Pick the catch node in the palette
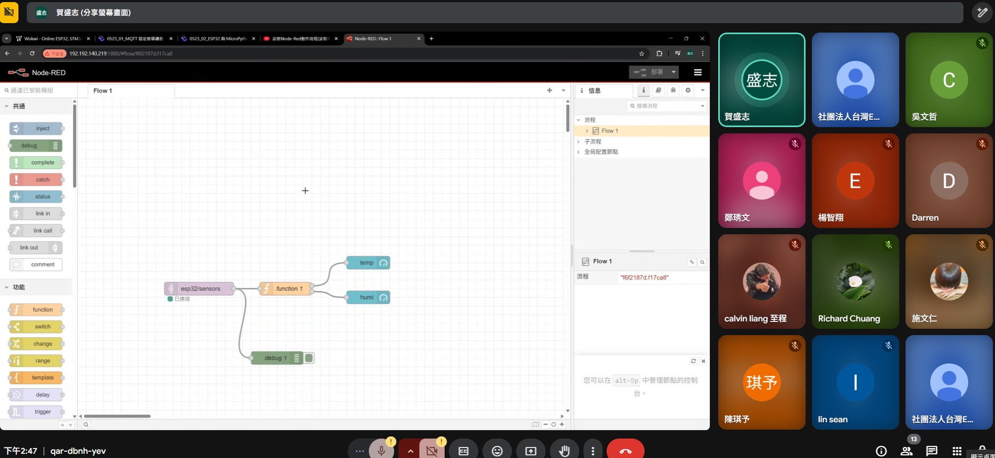995x458 pixels. coord(36,180)
